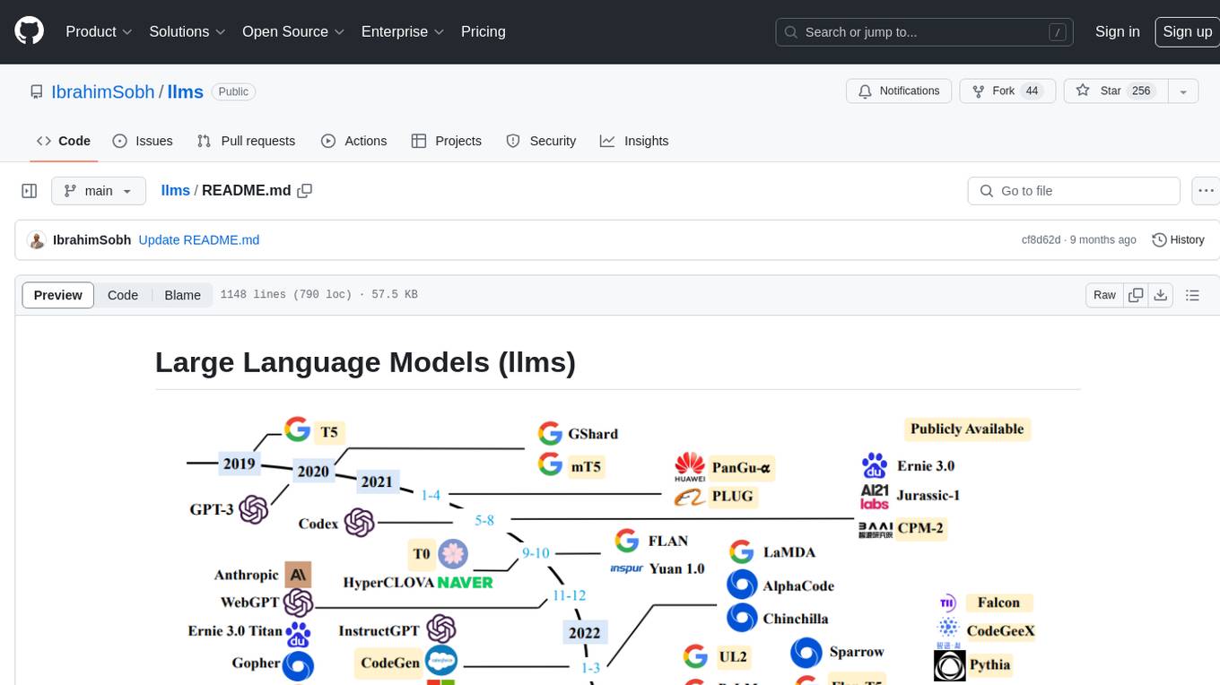Copy the README.md file path
The height and width of the screenshot is (685, 1220).
305,190
